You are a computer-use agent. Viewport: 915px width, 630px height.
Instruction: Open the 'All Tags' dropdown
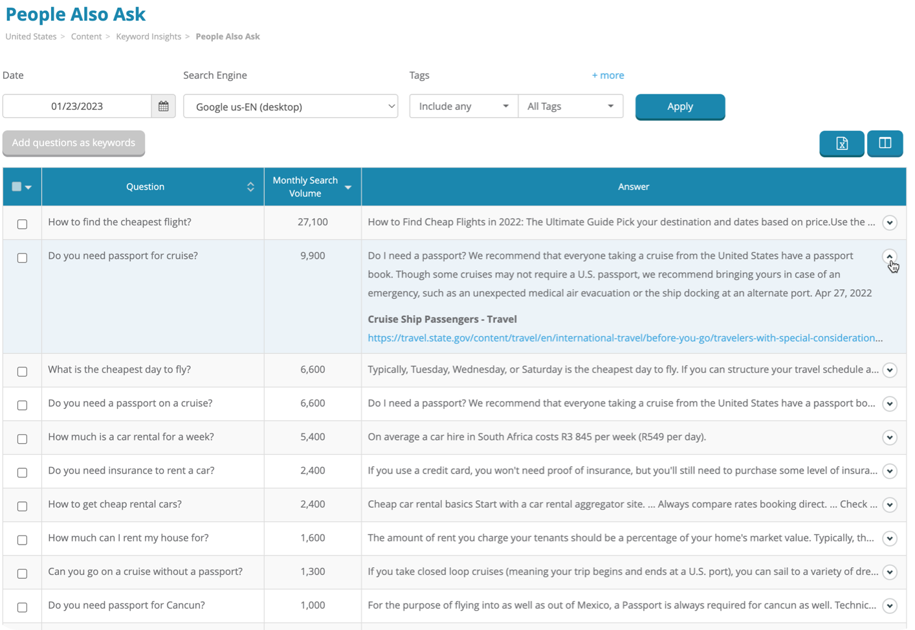click(x=570, y=106)
